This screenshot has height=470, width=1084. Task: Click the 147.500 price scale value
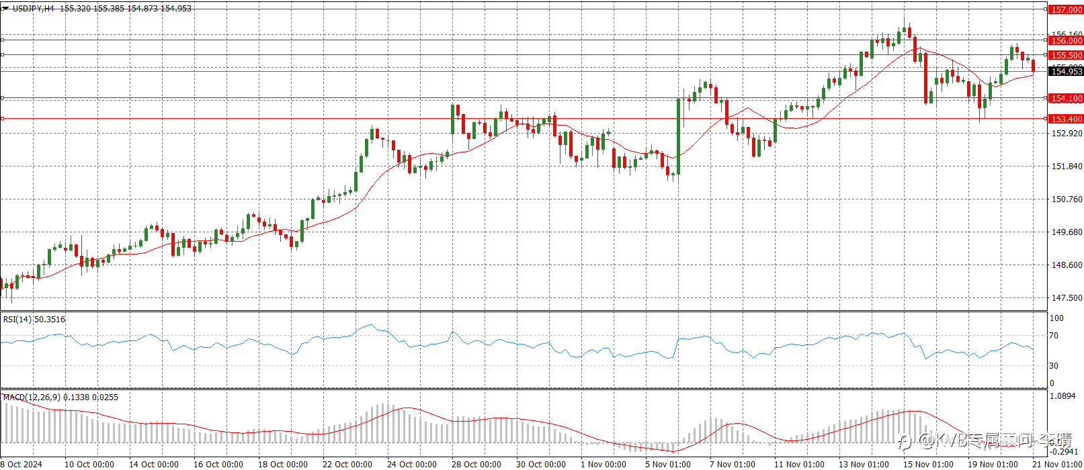click(1067, 298)
